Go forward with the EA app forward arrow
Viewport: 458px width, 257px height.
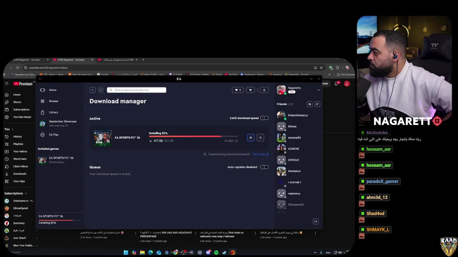point(101,90)
